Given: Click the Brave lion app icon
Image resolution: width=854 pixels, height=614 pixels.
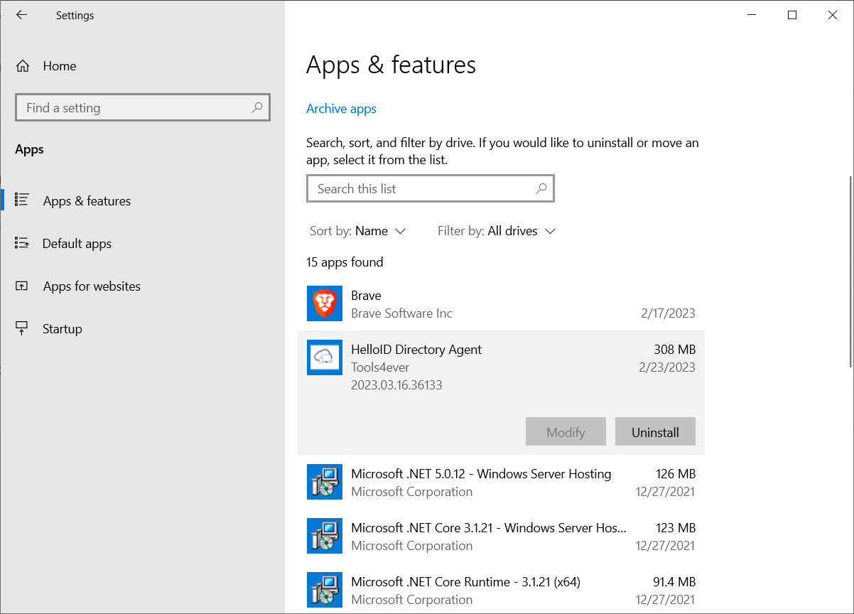Looking at the screenshot, I should point(325,304).
